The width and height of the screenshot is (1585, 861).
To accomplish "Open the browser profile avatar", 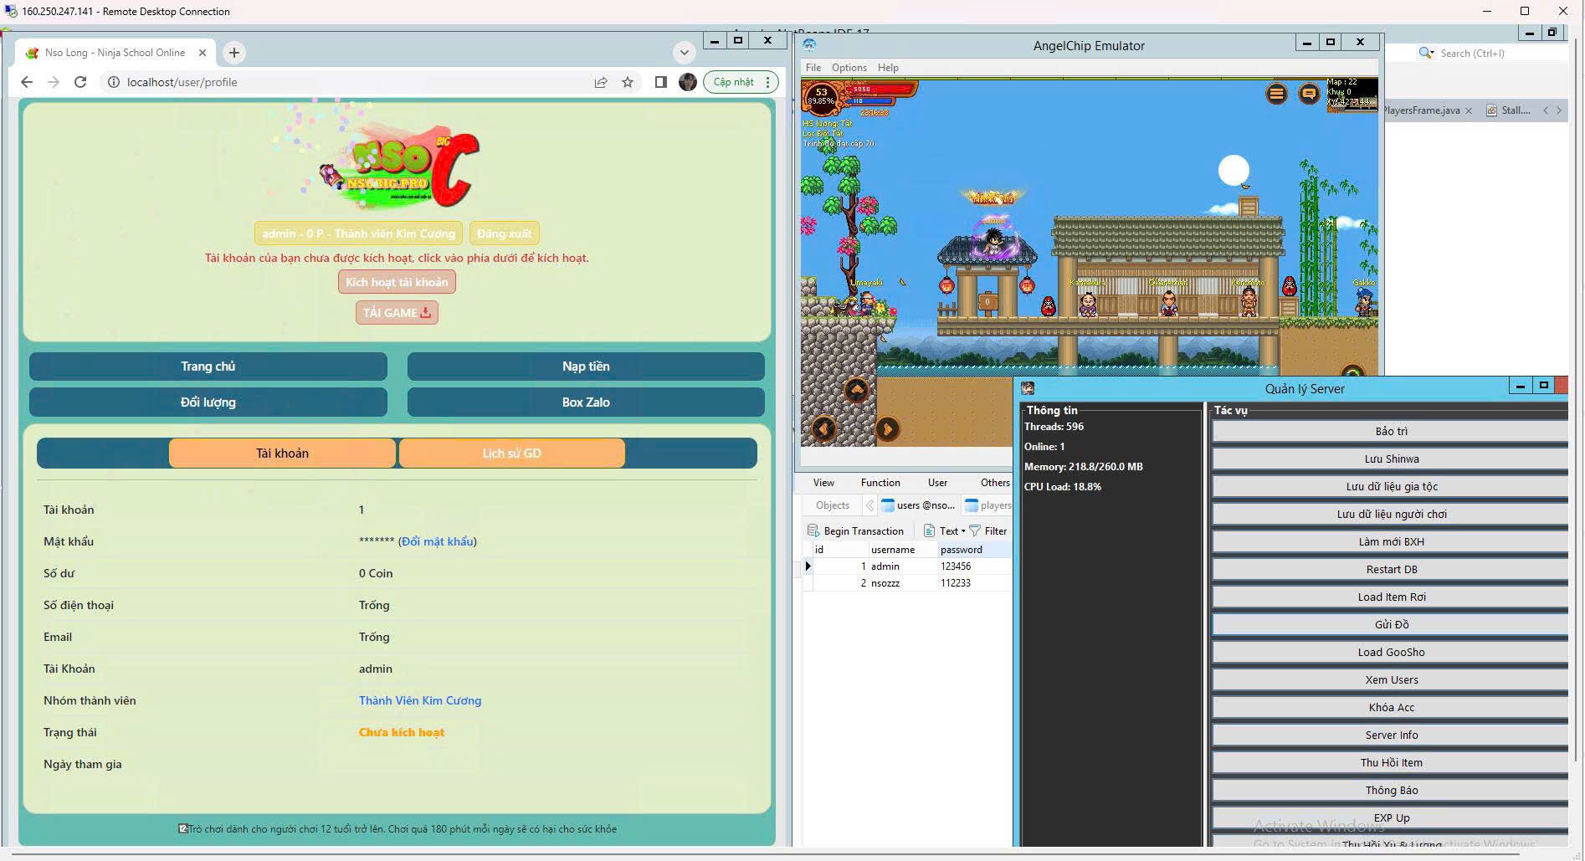I will click(688, 82).
